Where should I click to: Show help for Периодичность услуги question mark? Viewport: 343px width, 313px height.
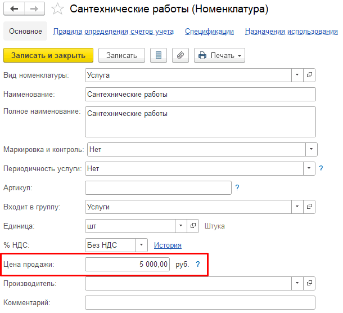[321, 168]
